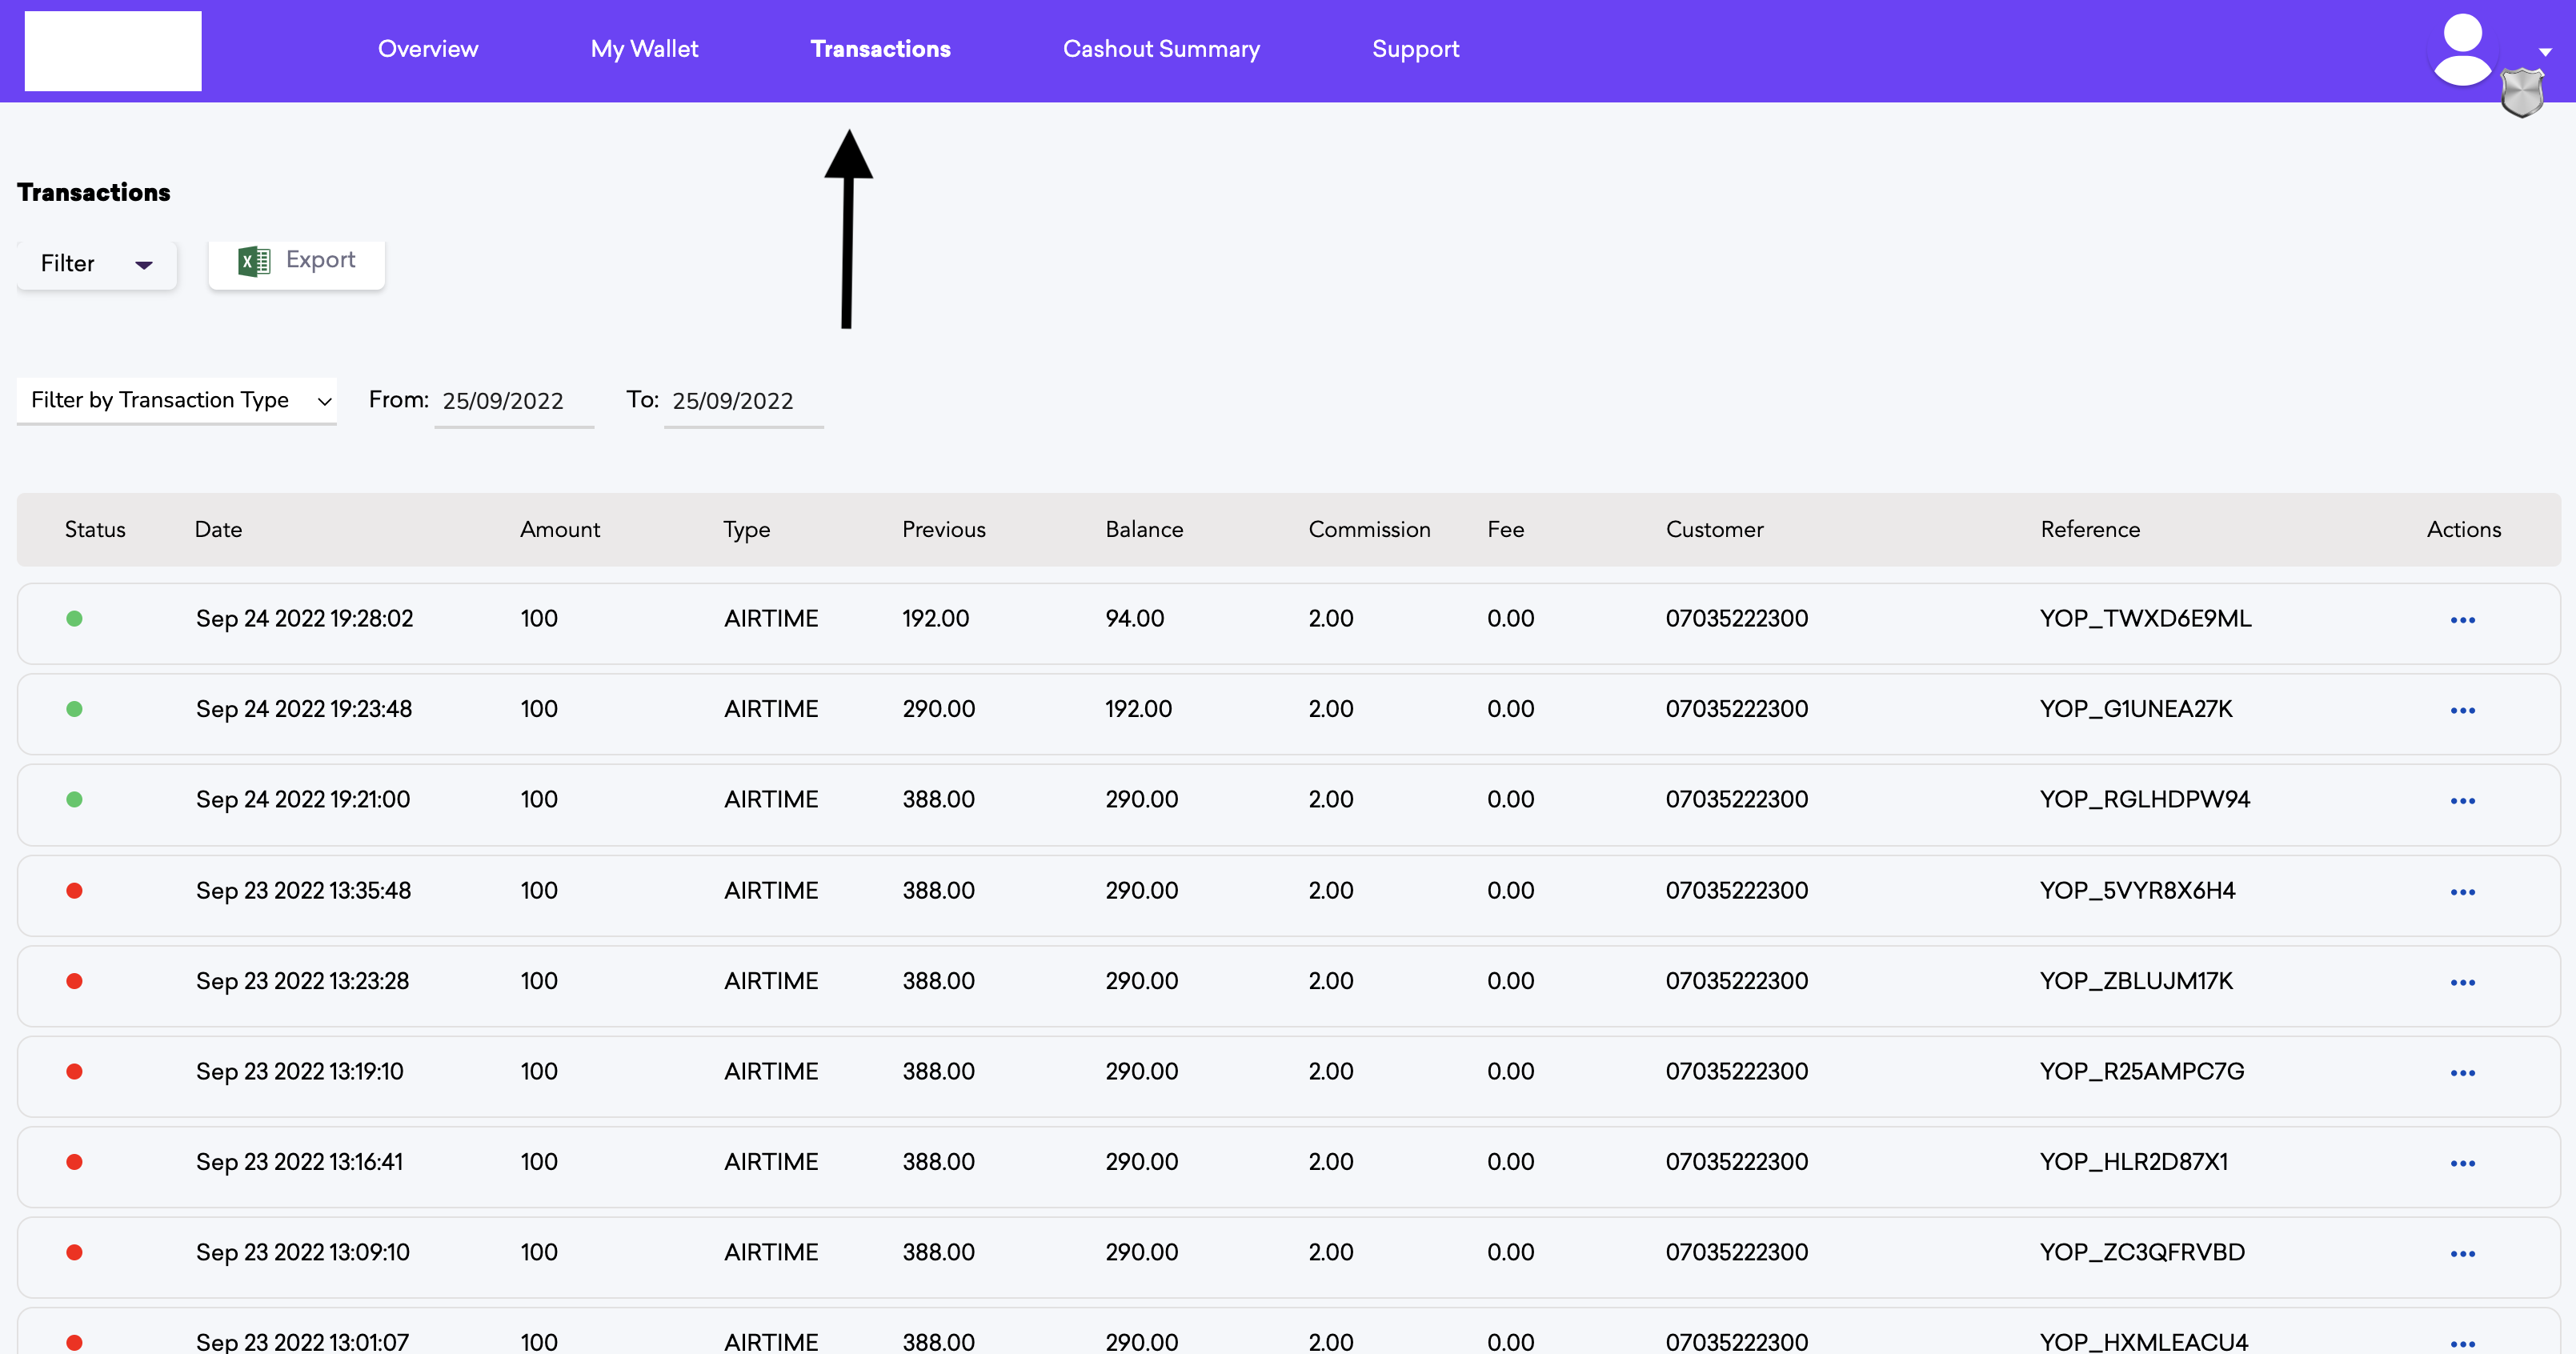The height and width of the screenshot is (1354, 2576).
Task: Open actions dots for YOP_ZBLUJM17K row
Action: point(2462,983)
